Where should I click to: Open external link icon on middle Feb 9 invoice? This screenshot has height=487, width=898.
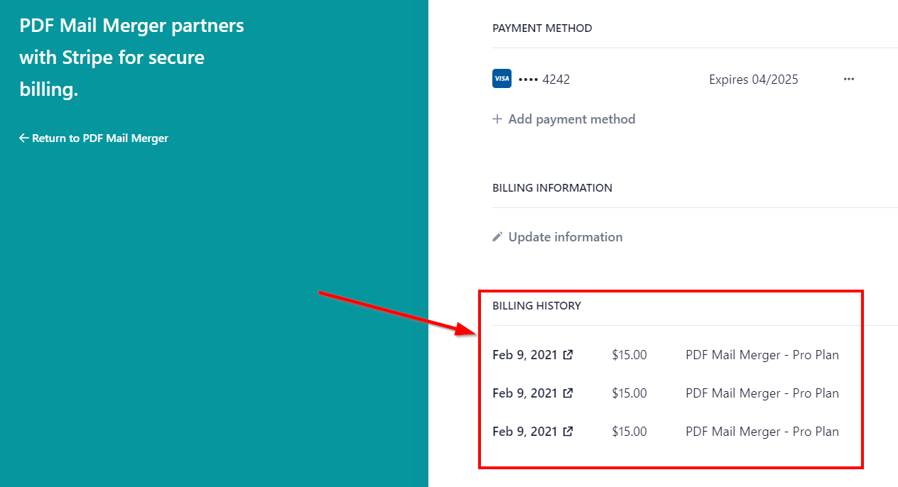[x=568, y=393]
